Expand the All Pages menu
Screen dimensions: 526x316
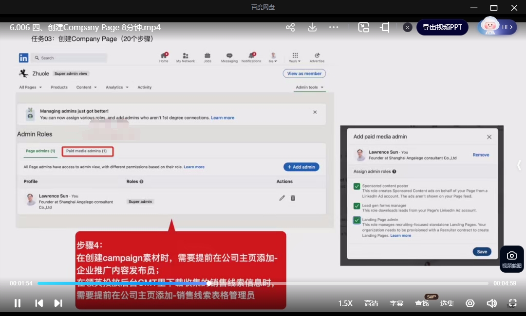(x=31, y=88)
